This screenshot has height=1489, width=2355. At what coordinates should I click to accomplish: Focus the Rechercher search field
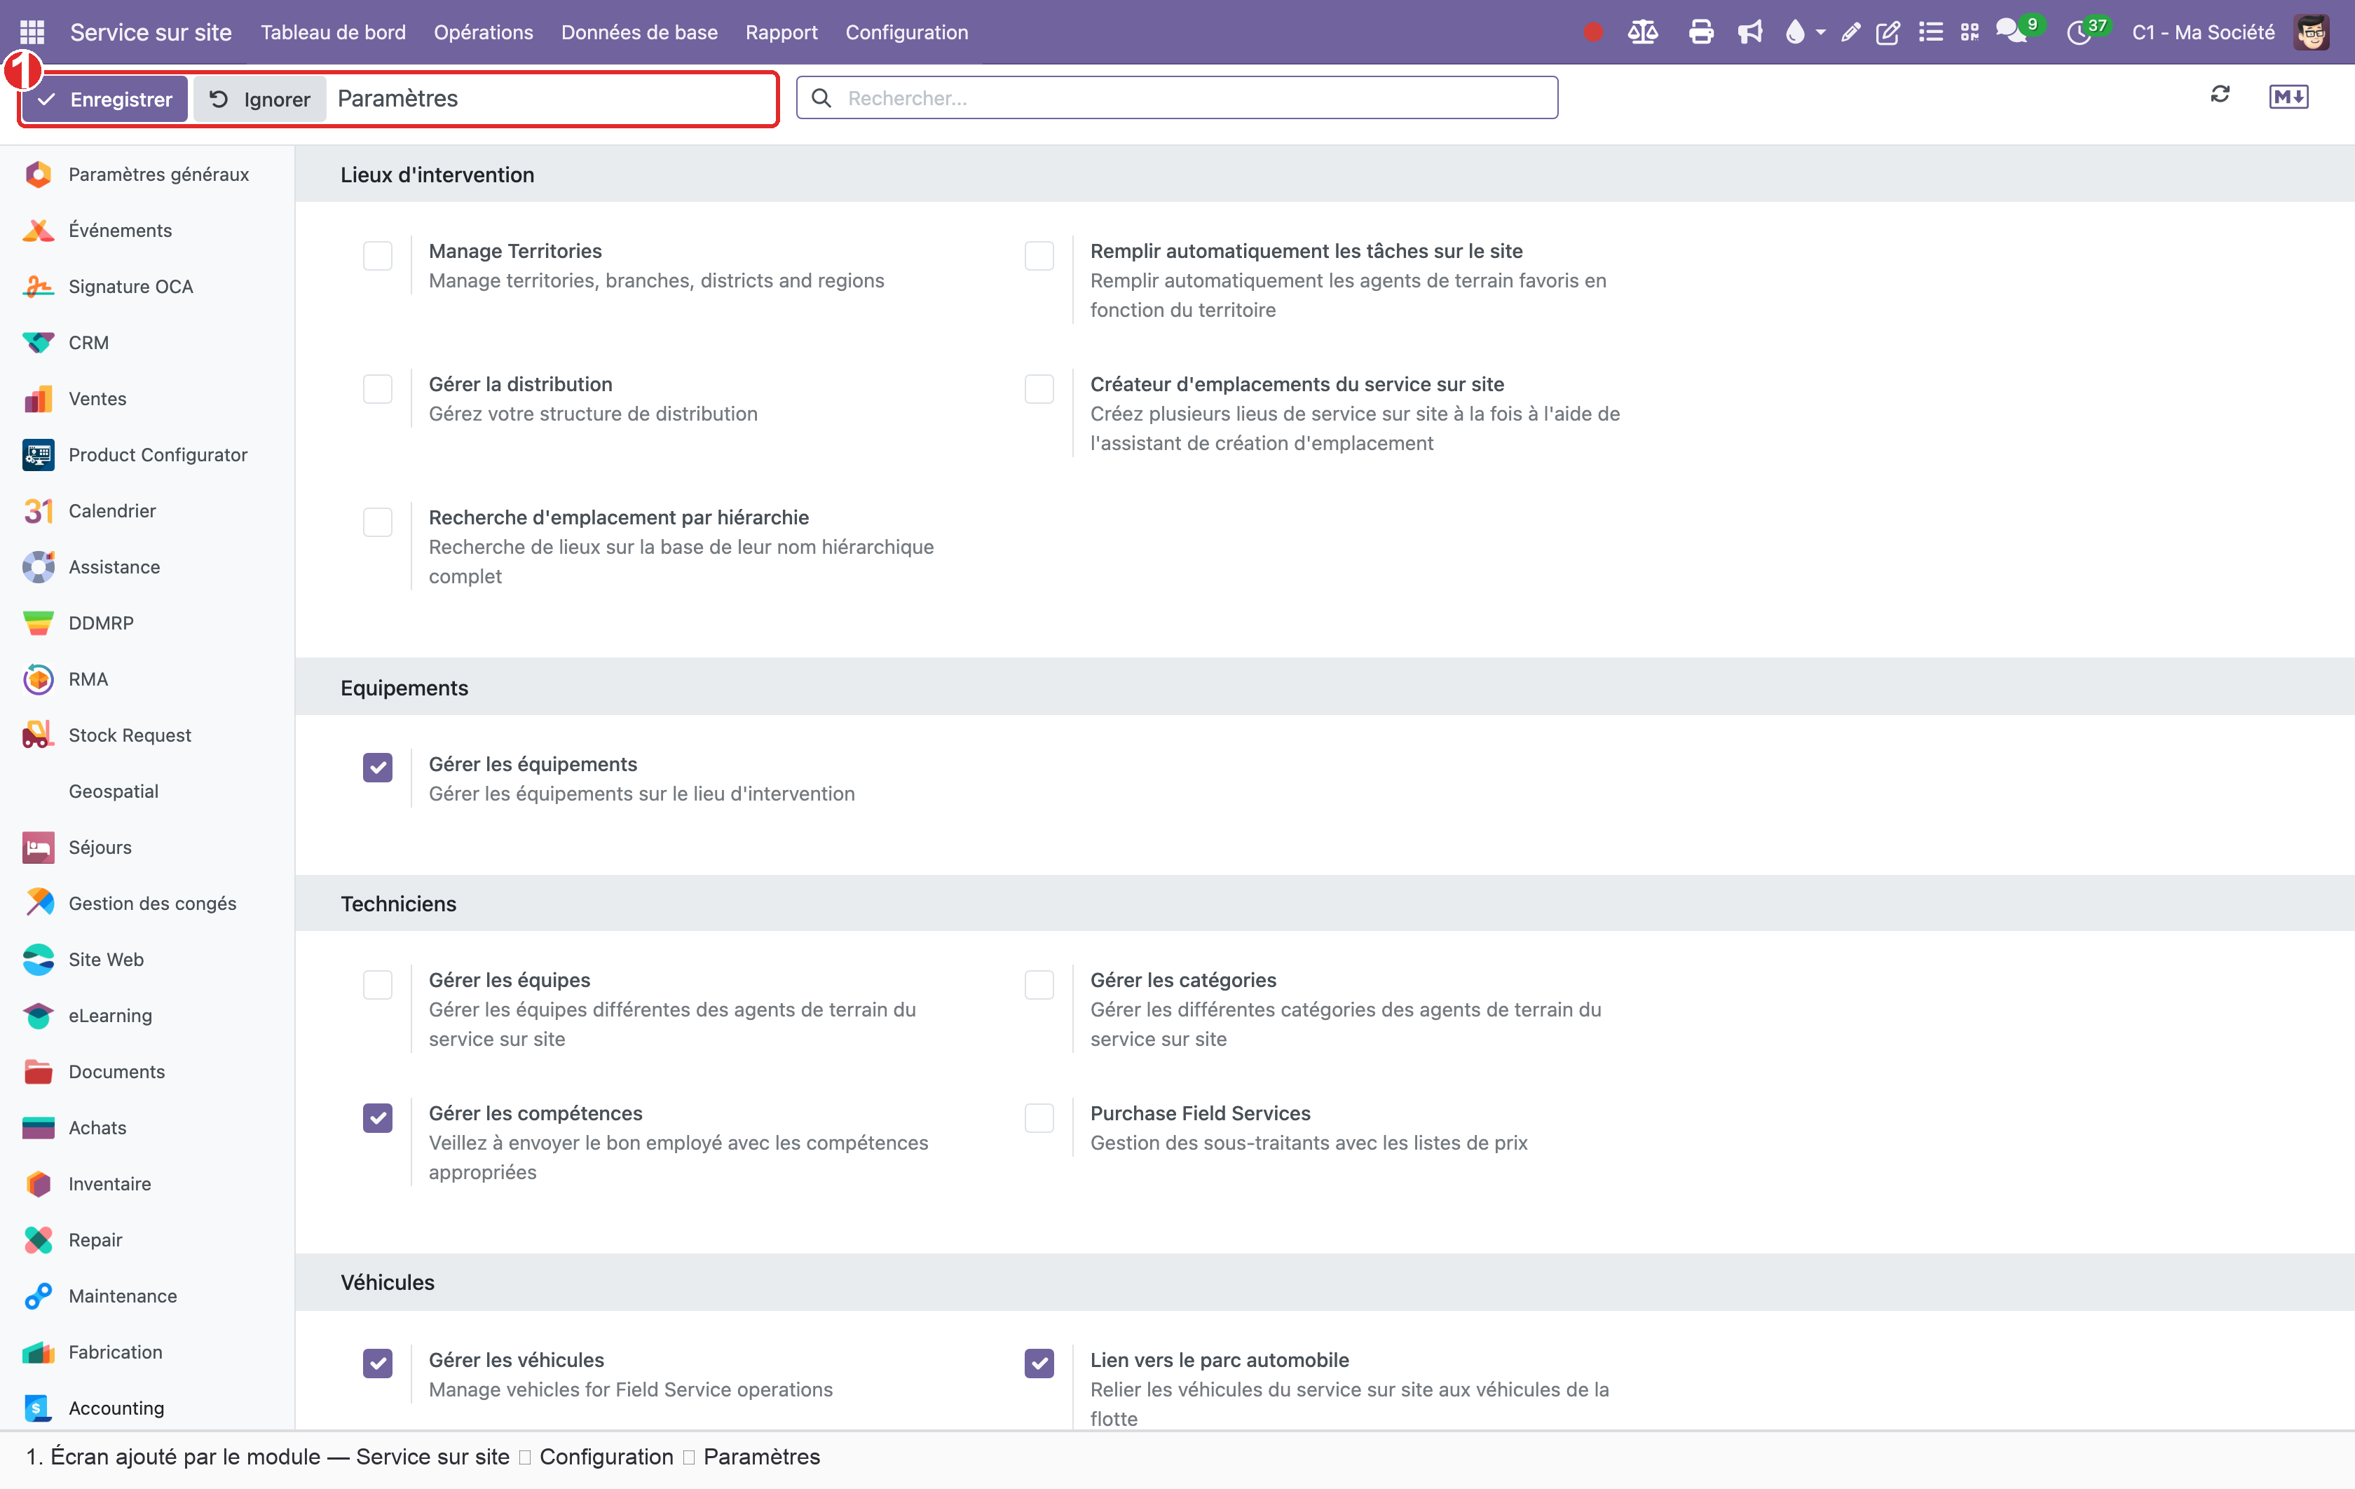click(x=1177, y=98)
